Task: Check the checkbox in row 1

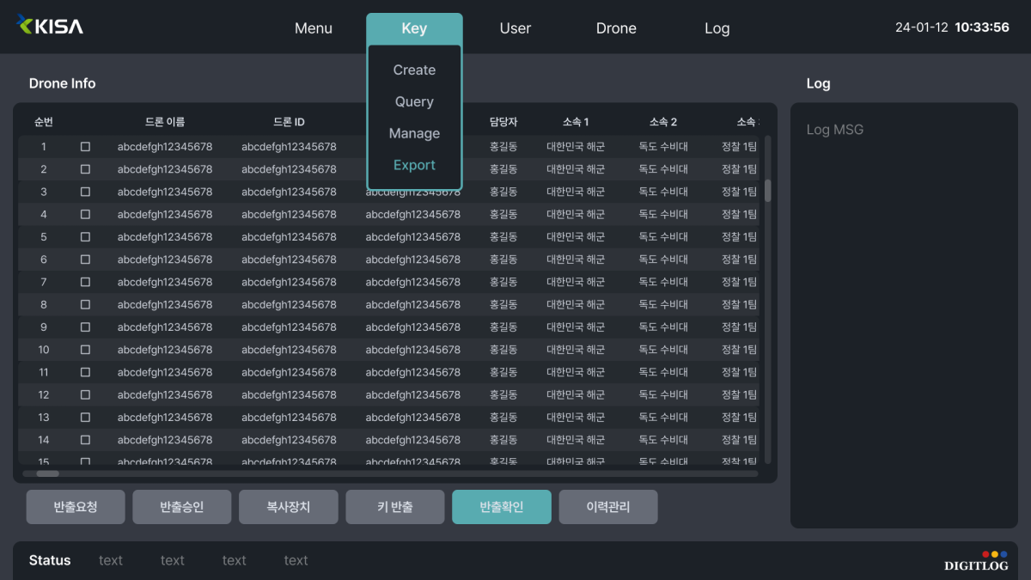Action: tap(85, 147)
